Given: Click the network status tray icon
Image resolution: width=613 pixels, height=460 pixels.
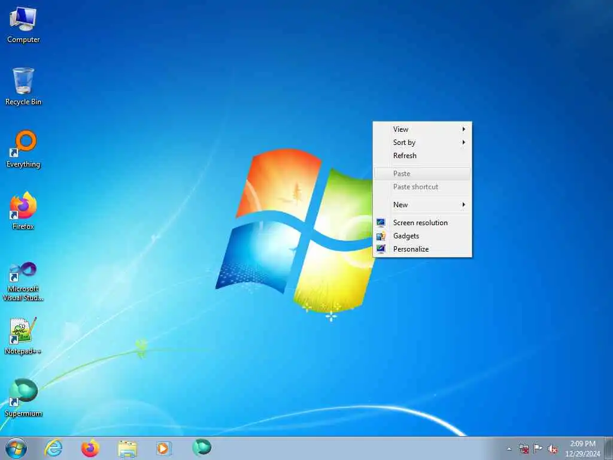Looking at the screenshot, I should point(523,449).
